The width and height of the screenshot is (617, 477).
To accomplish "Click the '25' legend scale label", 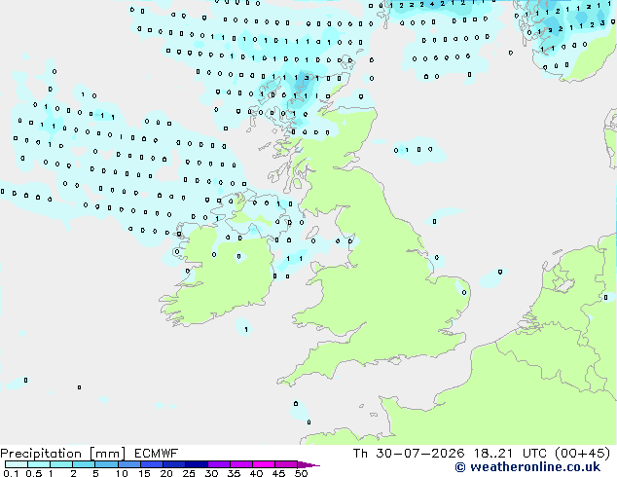I will click(189, 473).
